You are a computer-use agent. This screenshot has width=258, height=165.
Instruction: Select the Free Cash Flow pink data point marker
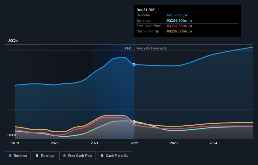[x=134, y=125]
